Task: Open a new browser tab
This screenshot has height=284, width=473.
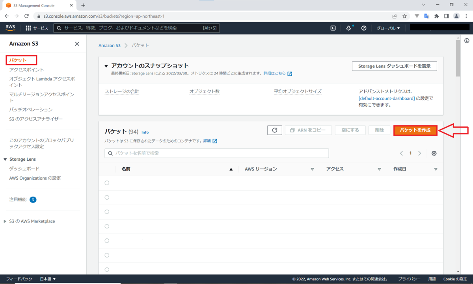Action: point(83,5)
